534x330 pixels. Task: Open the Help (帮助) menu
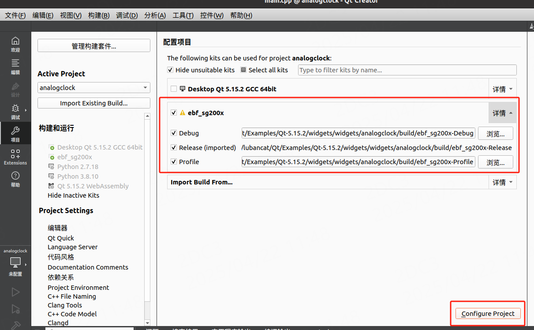coord(241,15)
